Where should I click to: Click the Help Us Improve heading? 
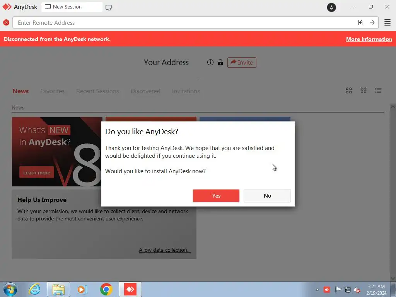42,200
